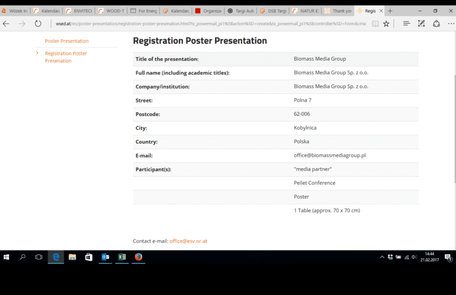Open Outlook from taskbar
Image resolution: width=456 pixels, height=295 pixels.
[x=106, y=257]
